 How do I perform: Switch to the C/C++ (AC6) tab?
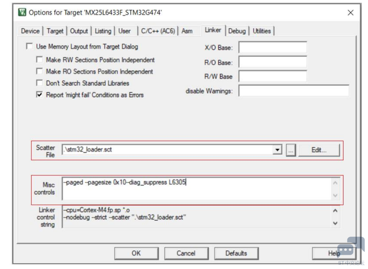[158, 31]
